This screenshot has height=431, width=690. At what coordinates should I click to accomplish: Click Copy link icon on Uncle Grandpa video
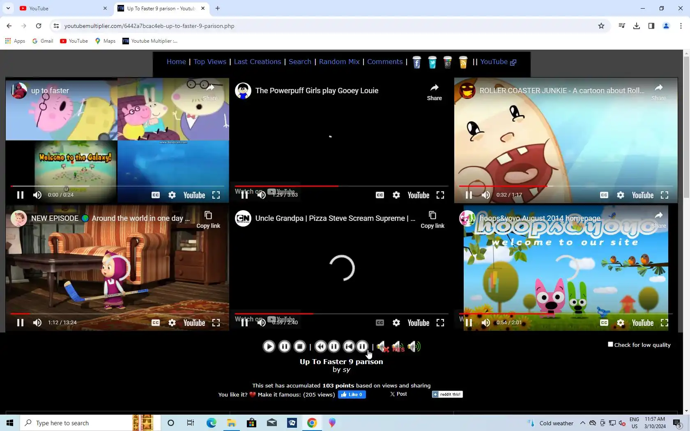click(x=432, y=220)
